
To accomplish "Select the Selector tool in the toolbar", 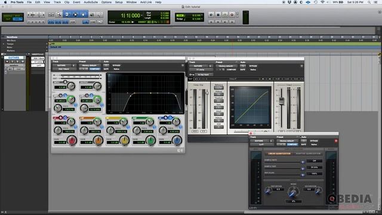I will (x=75, y=14).
